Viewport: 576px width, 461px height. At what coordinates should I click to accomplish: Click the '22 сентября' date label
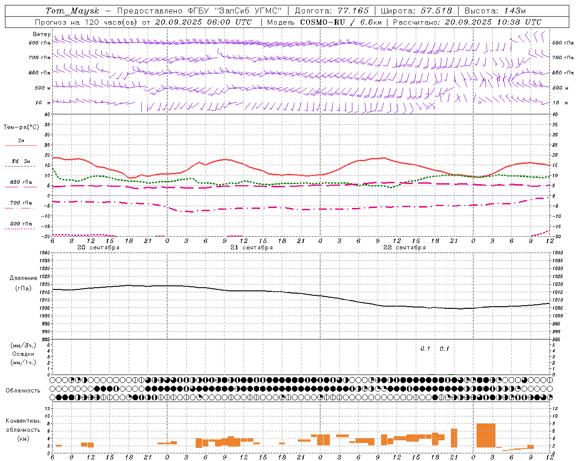click(405, 248)
